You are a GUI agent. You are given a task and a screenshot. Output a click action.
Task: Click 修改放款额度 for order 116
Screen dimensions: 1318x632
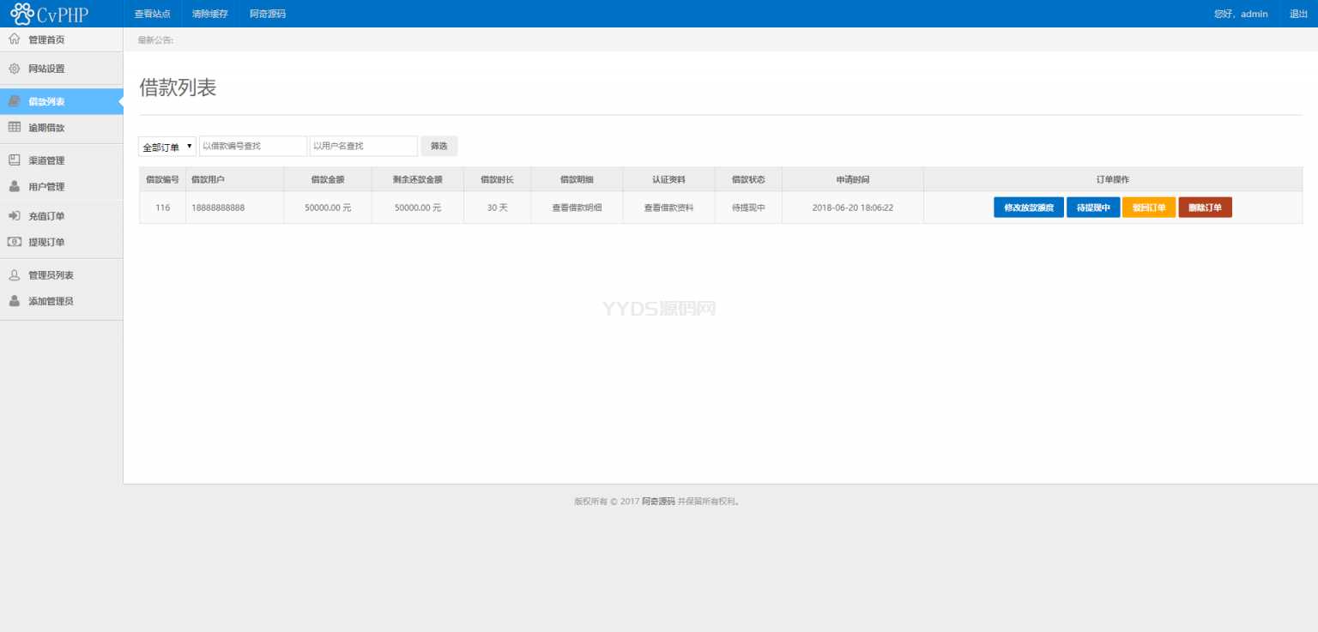pyautogui.click(x=1028, y=207)
